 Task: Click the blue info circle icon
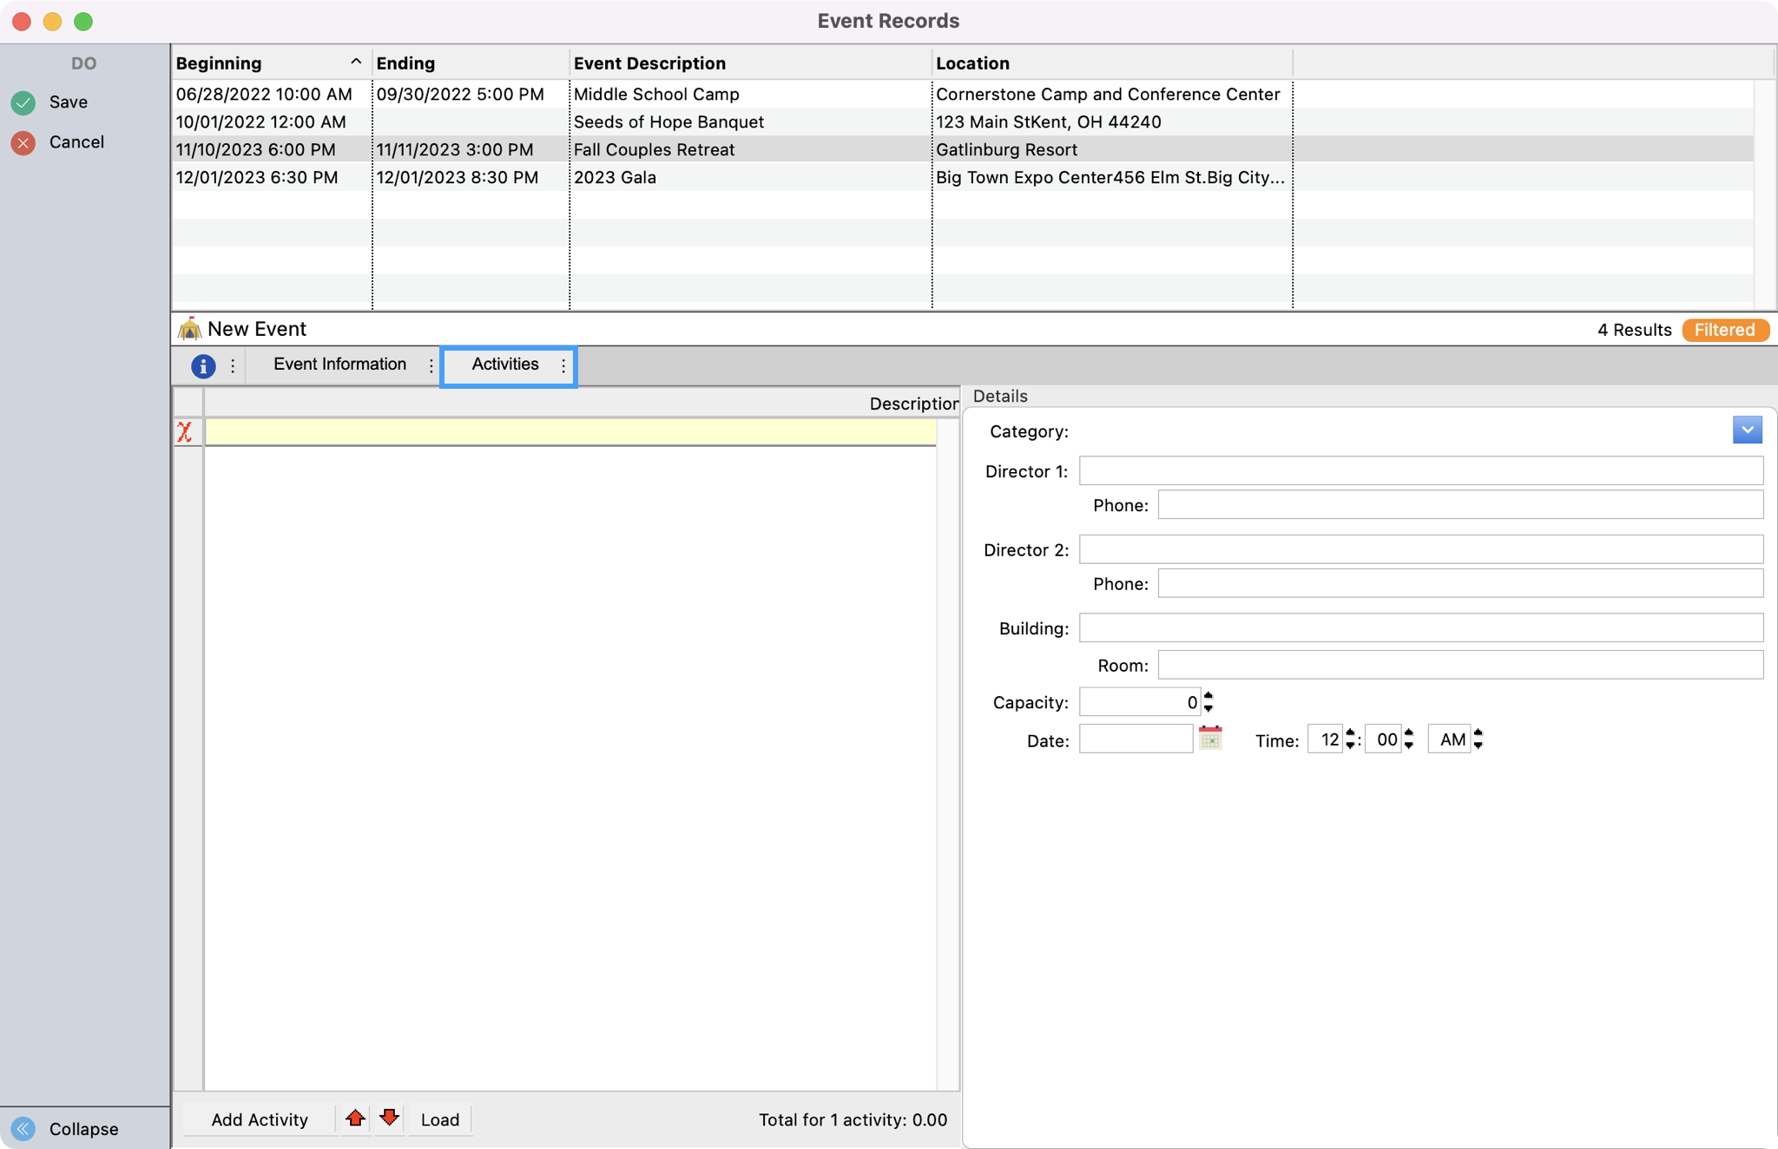point(203,365)
